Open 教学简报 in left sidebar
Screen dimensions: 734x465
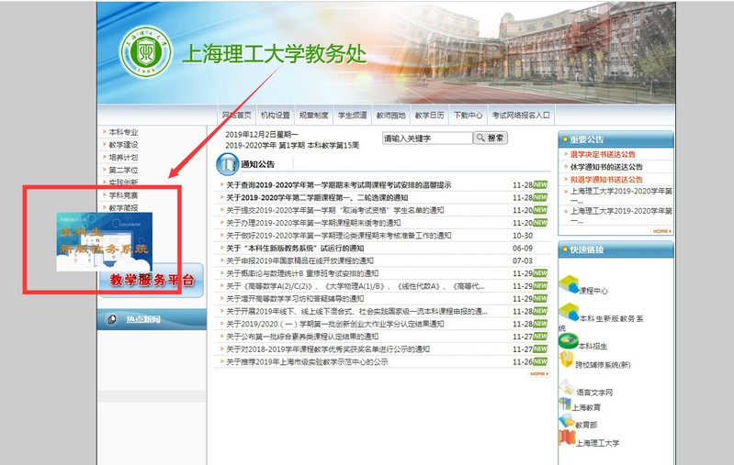pyautogui.click(x=123, y=208)
